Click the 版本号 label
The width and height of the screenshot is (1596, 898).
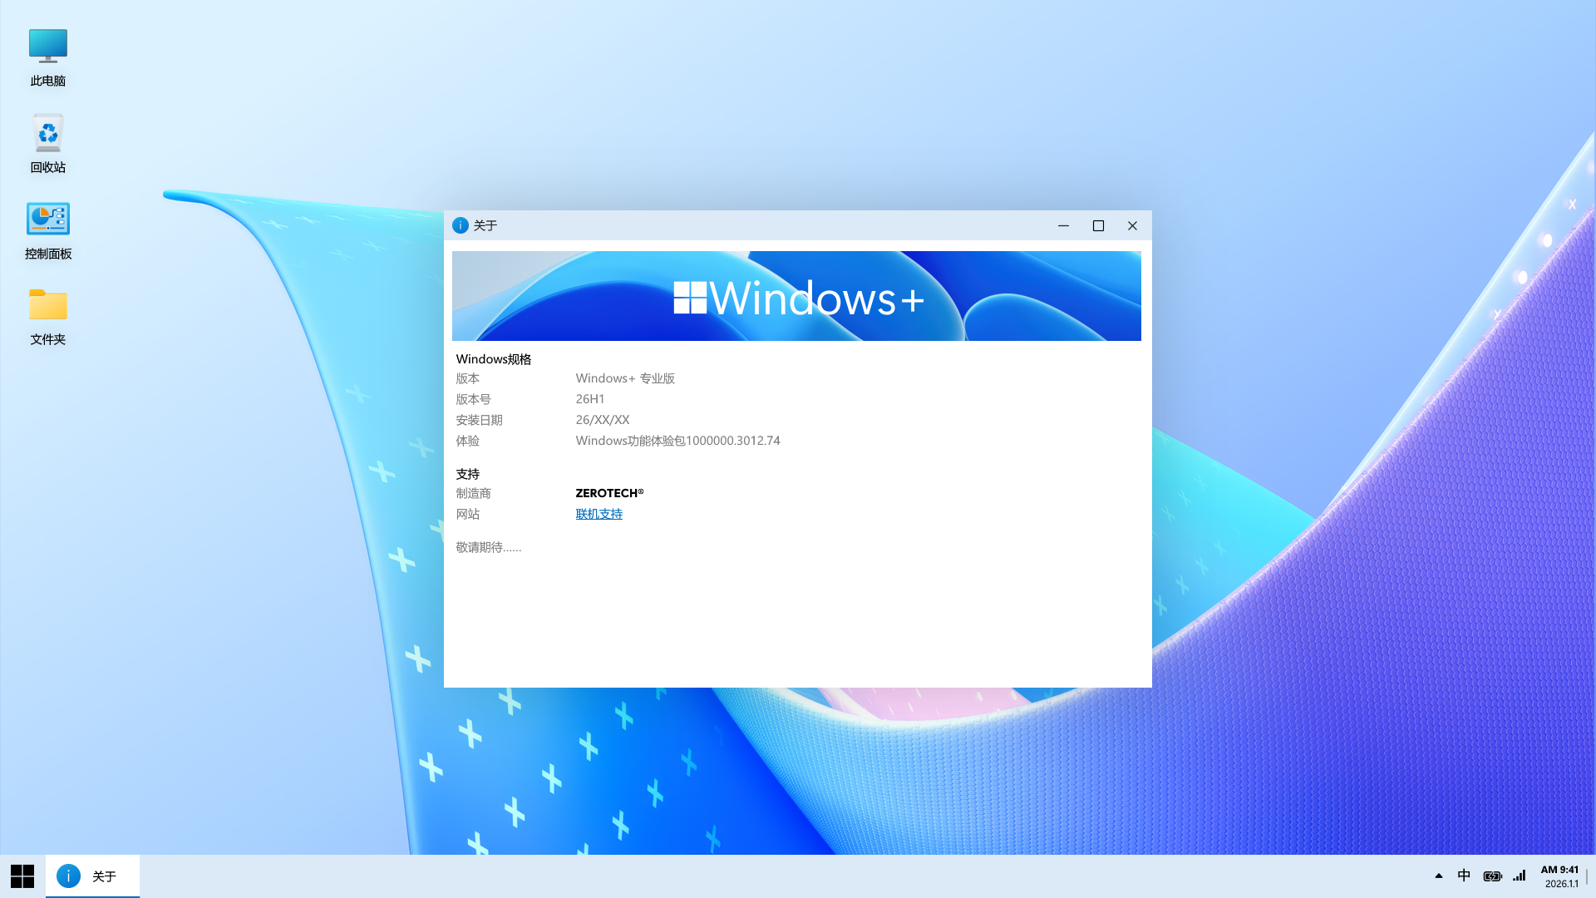coord(473,399)
